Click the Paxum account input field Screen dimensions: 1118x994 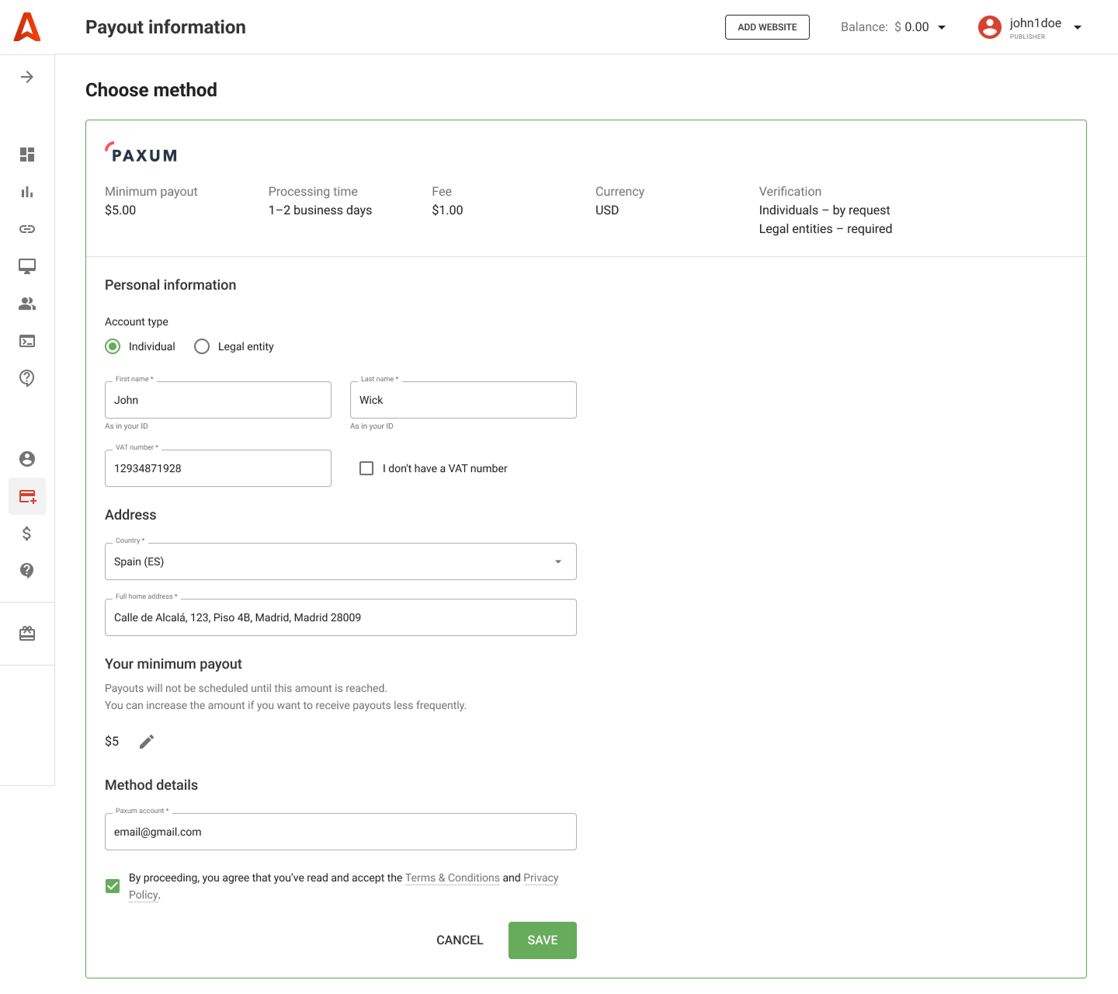click(x=340, y=832)
